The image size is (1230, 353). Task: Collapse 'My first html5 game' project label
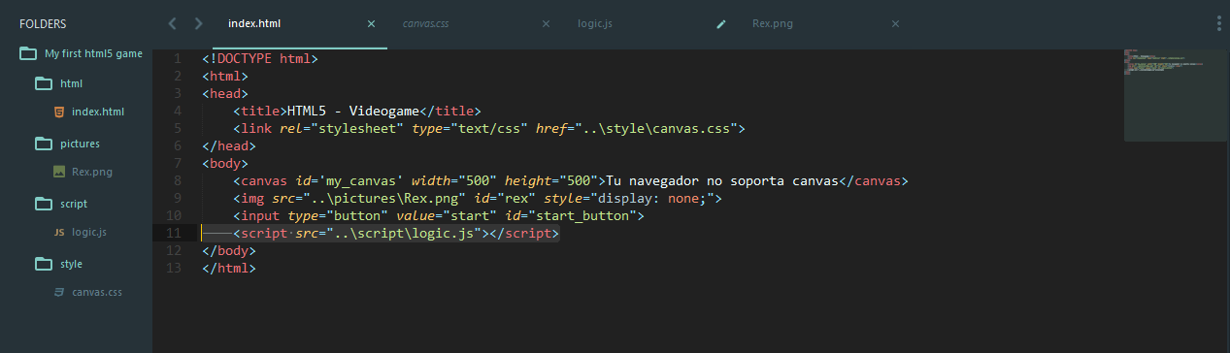click(x=94, y=54)
